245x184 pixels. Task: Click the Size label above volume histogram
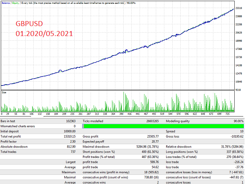pos(4,92)
